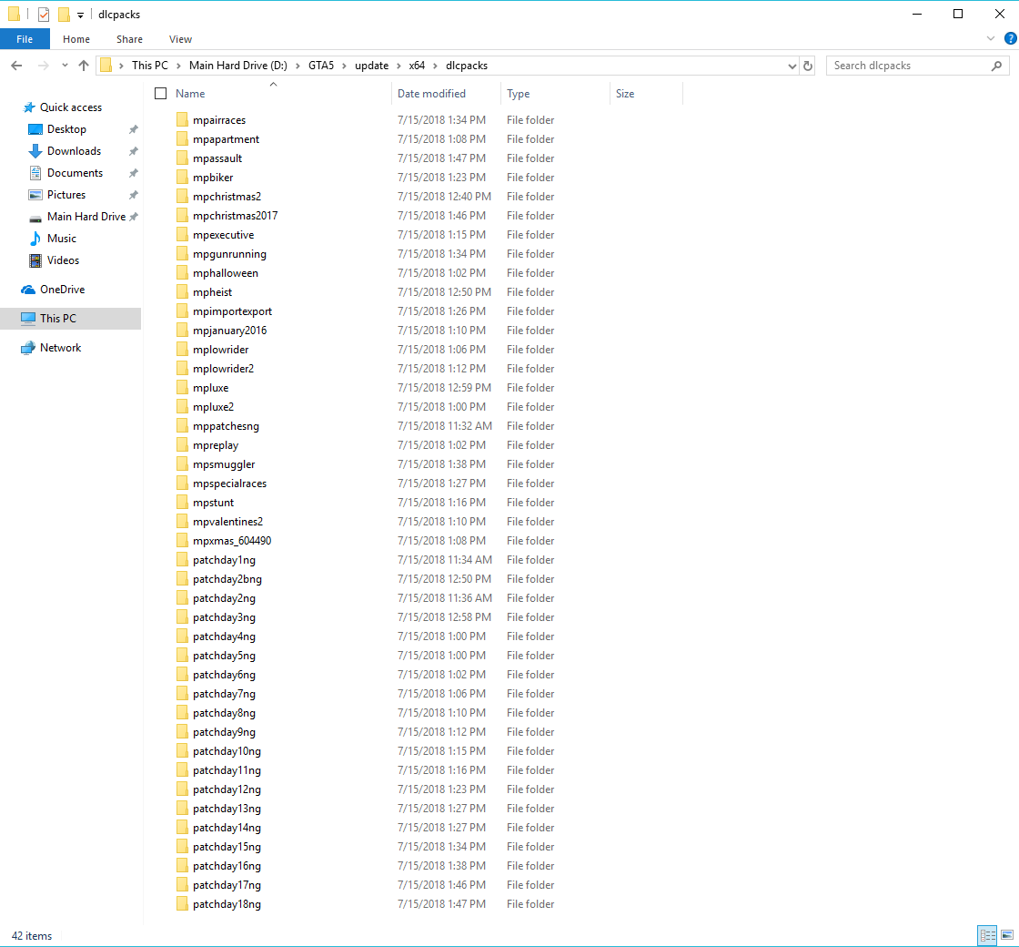
Task: Click the New folder quick access icon
Action: pyautogui.click(x=64, y=15)
